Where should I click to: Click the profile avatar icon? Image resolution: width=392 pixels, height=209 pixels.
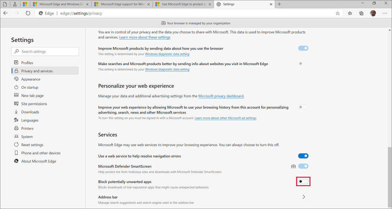tap(373, 13)
